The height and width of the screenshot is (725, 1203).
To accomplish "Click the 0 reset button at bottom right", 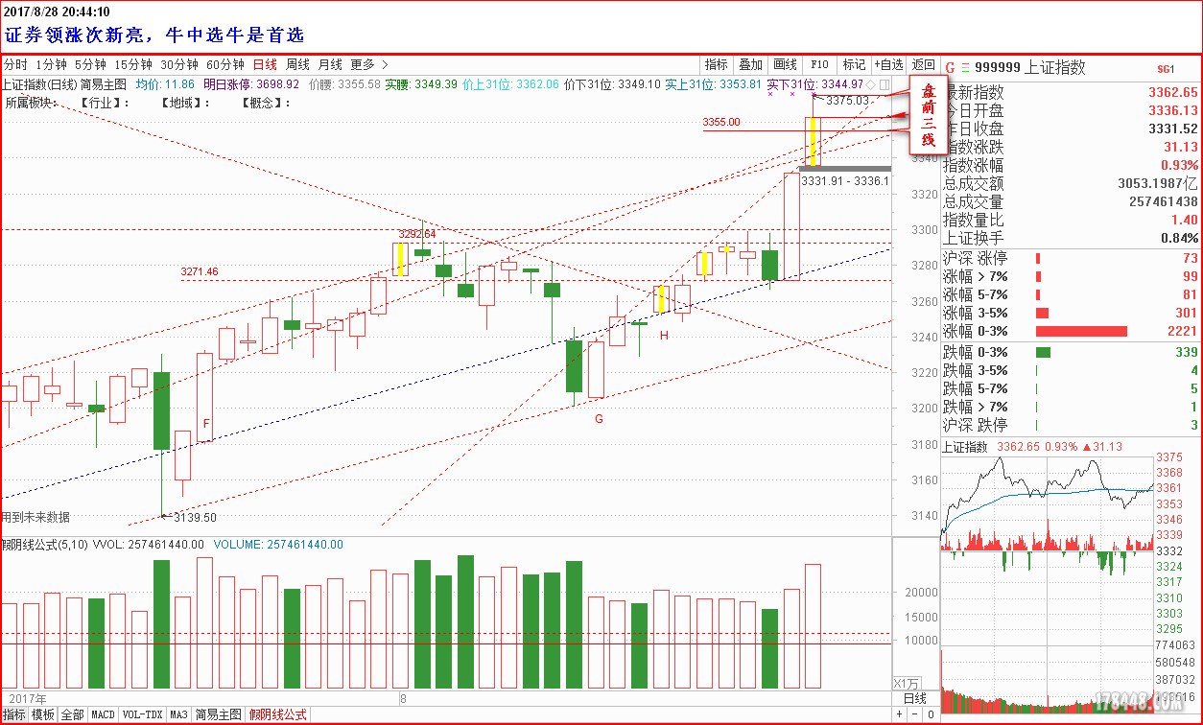I will 930,715.
